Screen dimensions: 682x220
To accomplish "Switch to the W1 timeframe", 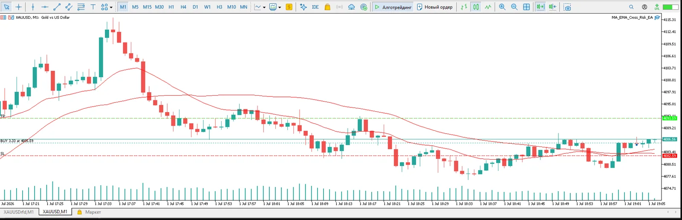I will (207, 7).
